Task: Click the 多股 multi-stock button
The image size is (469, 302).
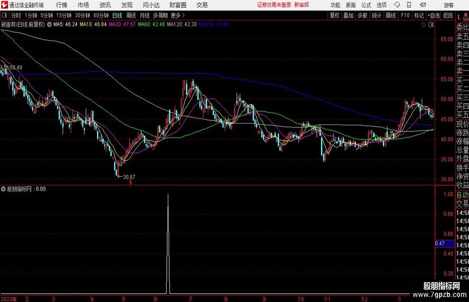Action: click(x=362, y=15)
